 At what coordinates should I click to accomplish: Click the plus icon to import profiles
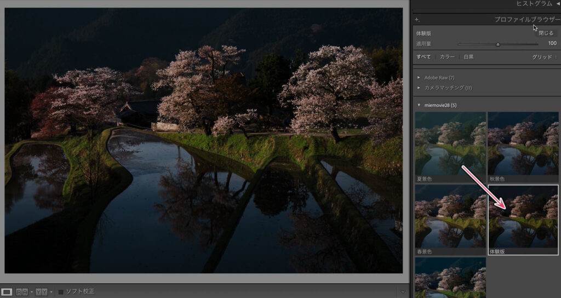coord(417,20)
